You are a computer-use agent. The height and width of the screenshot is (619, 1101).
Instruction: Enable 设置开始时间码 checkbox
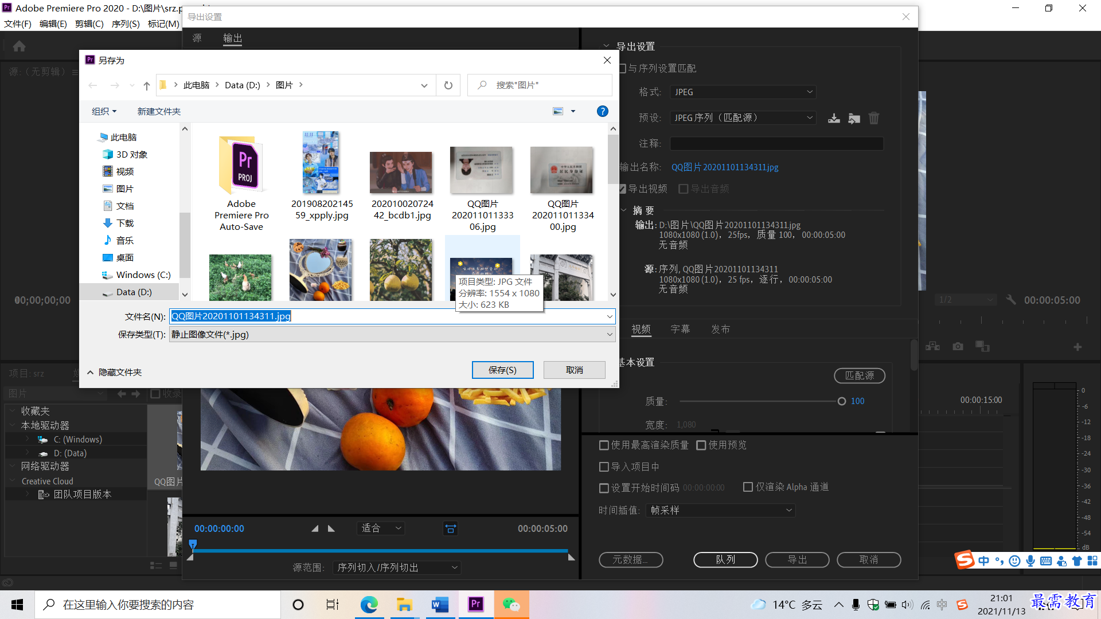click(x=604, y=488)
